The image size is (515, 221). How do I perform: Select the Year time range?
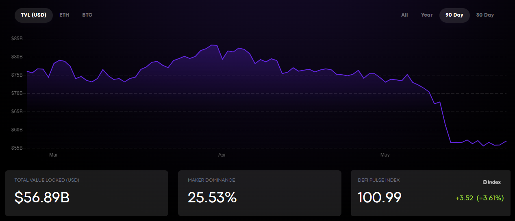427,15
